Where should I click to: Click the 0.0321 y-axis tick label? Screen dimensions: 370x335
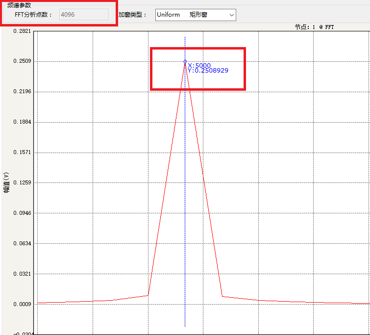click(22, 274)
